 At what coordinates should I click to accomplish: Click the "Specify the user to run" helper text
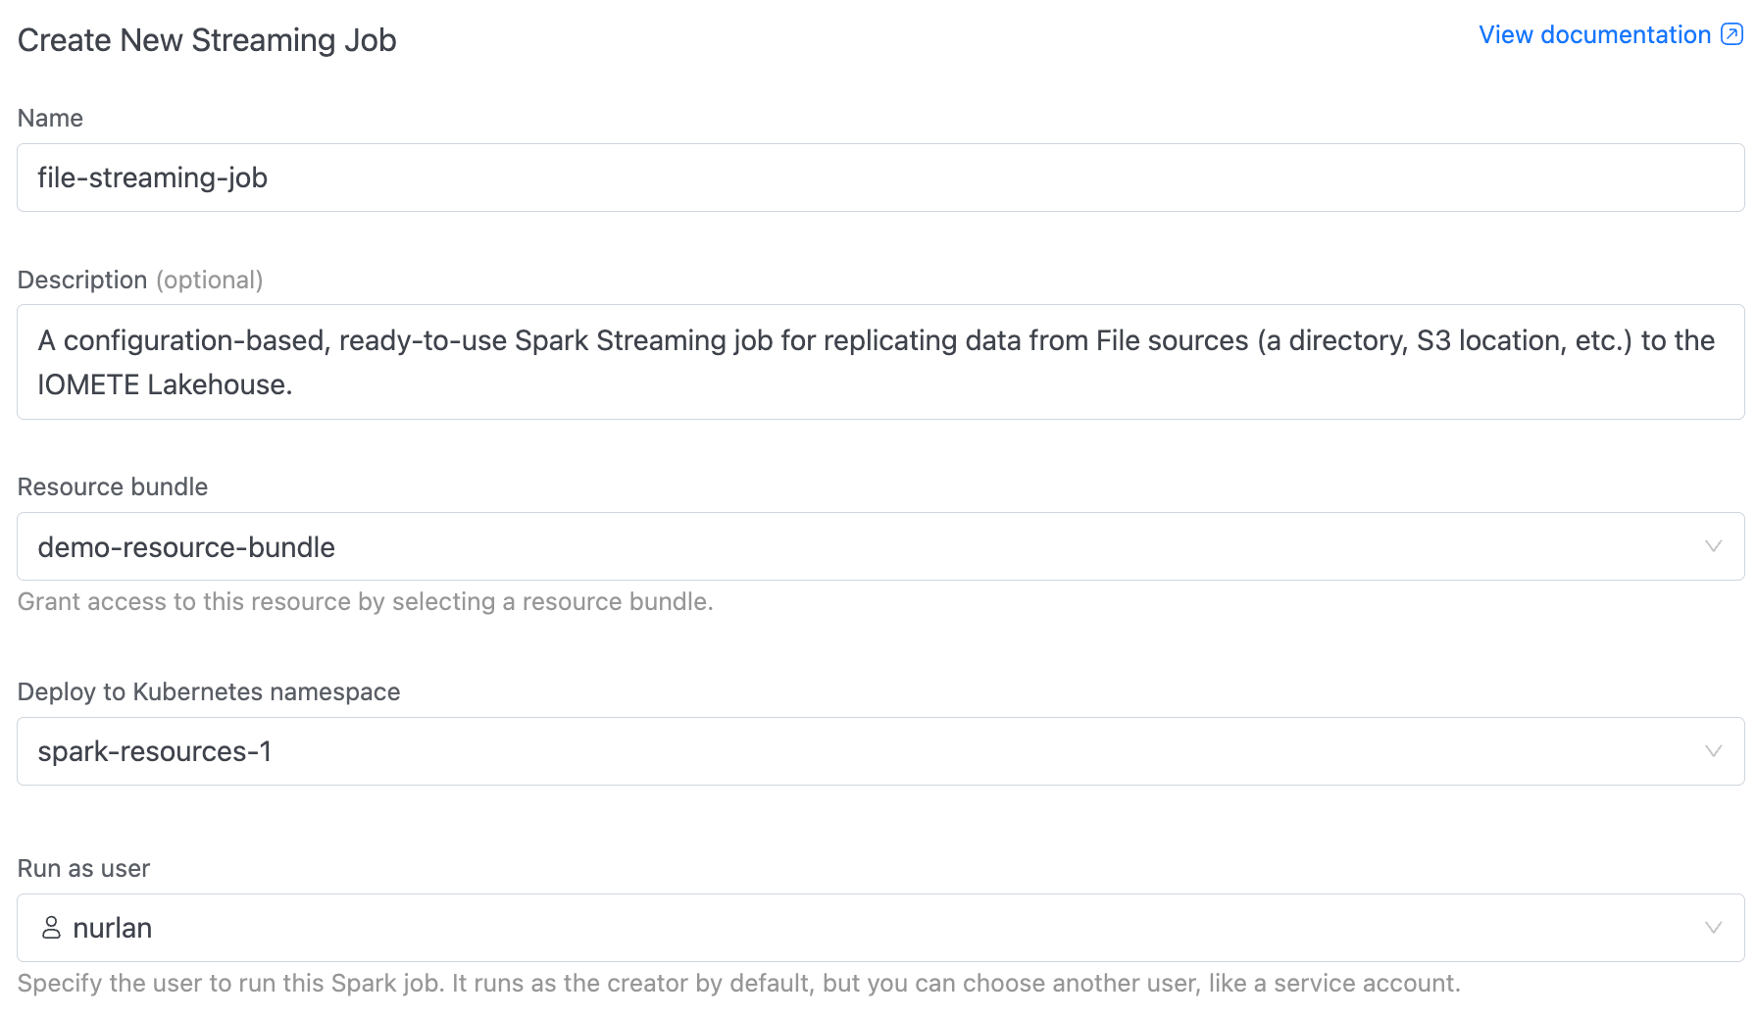point(738,984)
